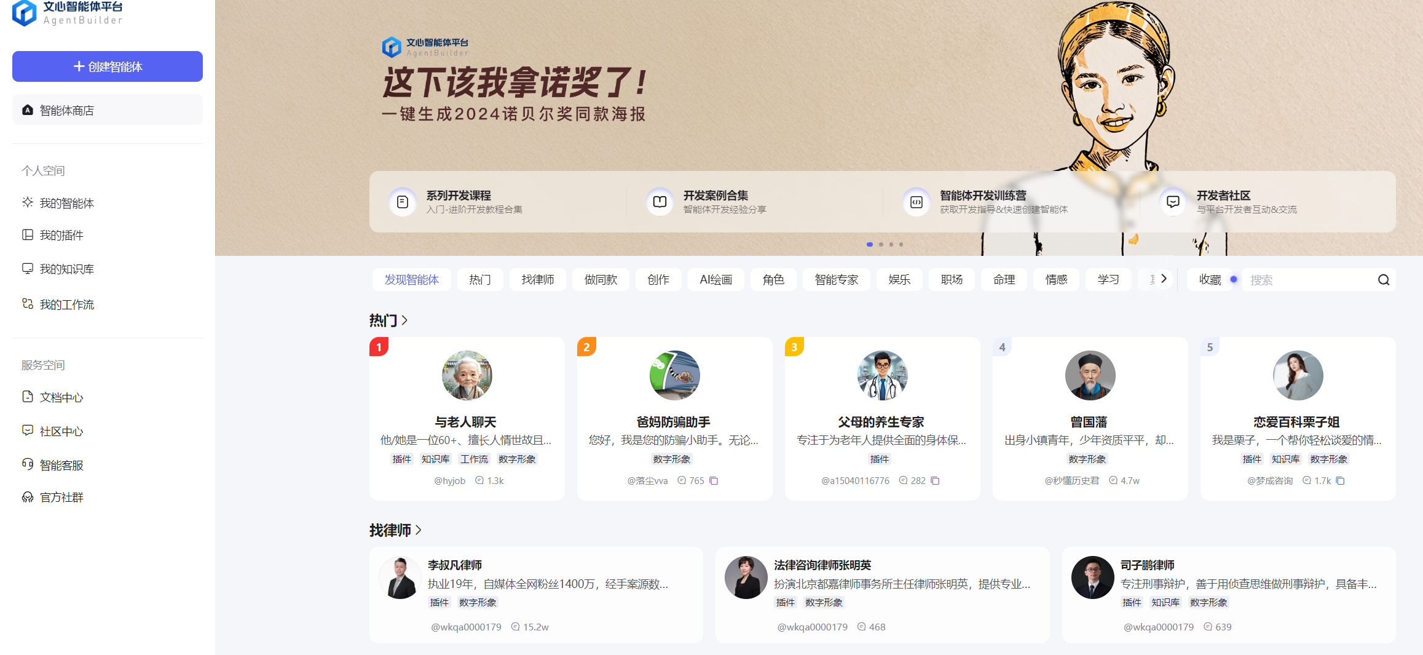
Task: Click the AgentBuilder logo in the sidebar
Action: (x=68, y=13)
